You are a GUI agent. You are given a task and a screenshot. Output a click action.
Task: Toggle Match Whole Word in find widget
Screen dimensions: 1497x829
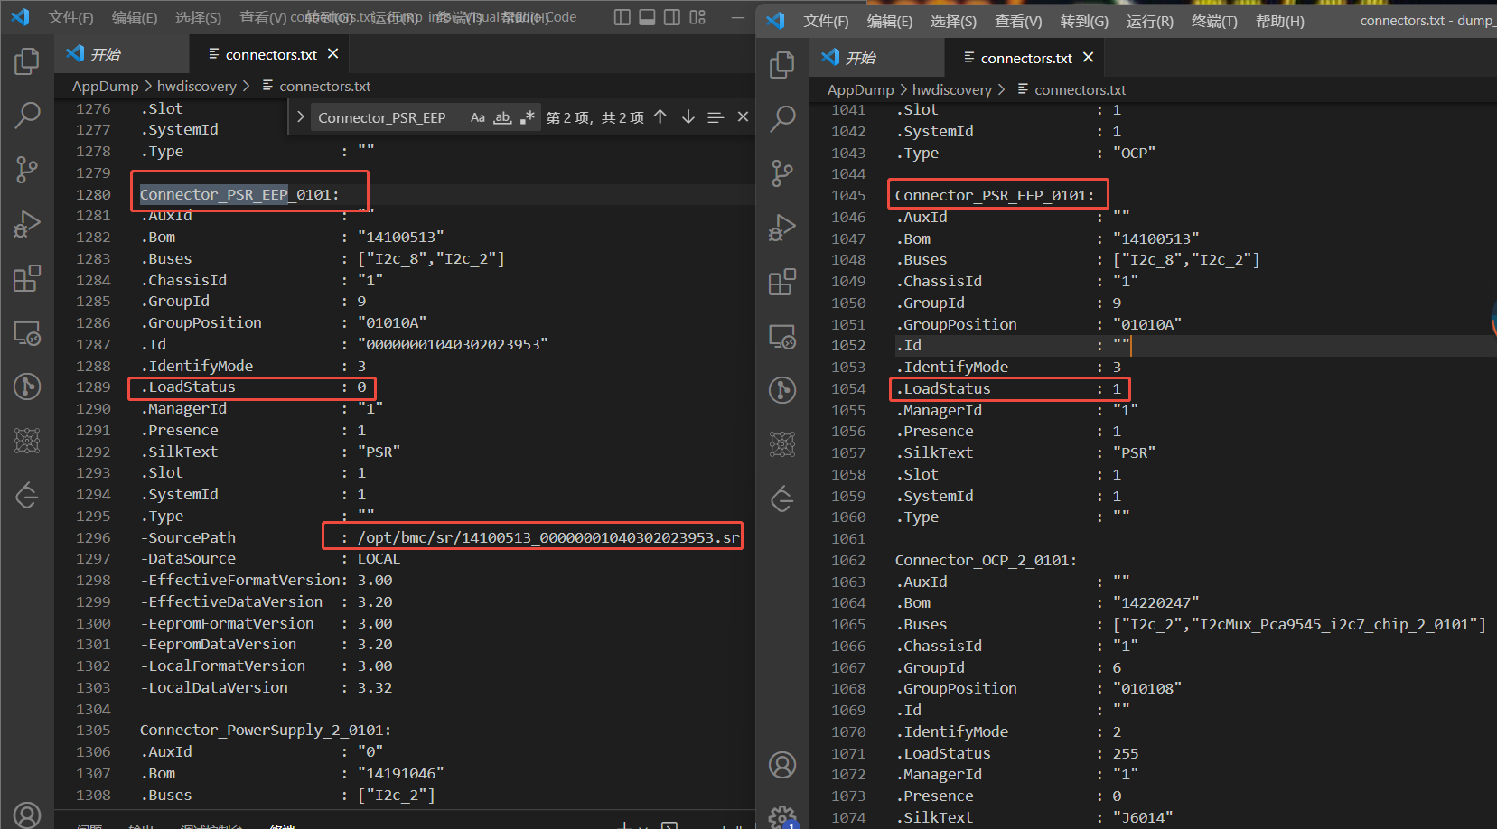coord(502,117)
